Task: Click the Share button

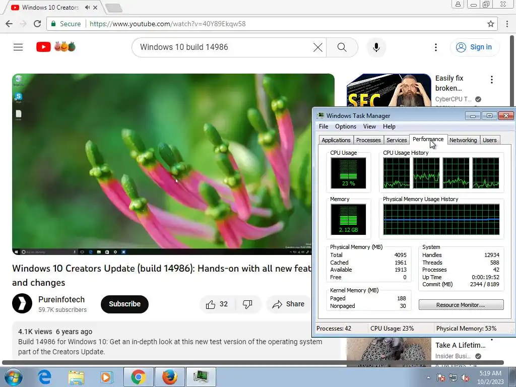Action: (288, 304)
